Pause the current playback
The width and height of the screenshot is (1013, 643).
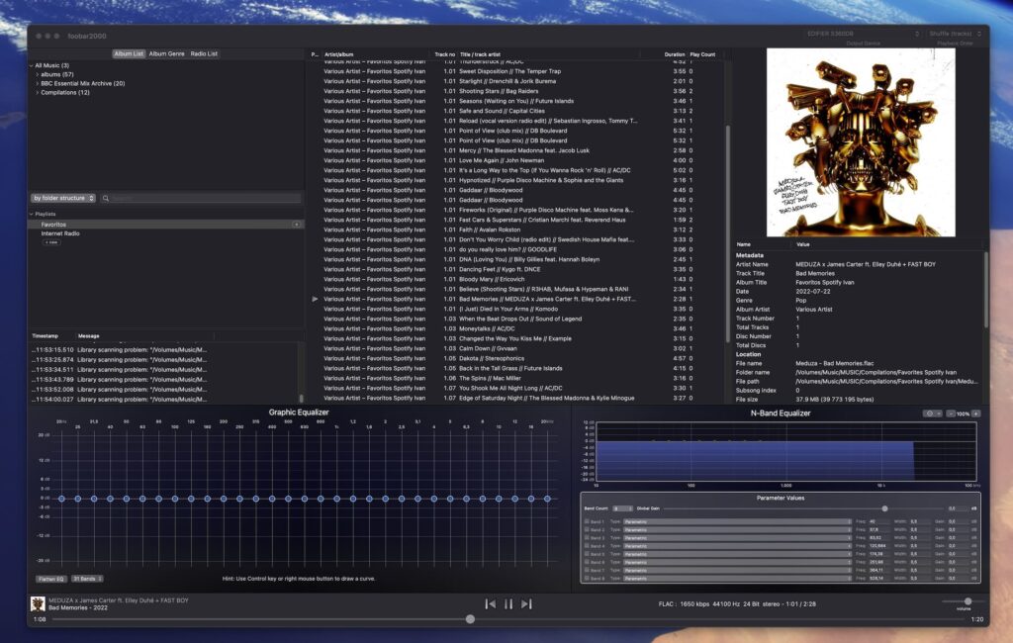508,603
